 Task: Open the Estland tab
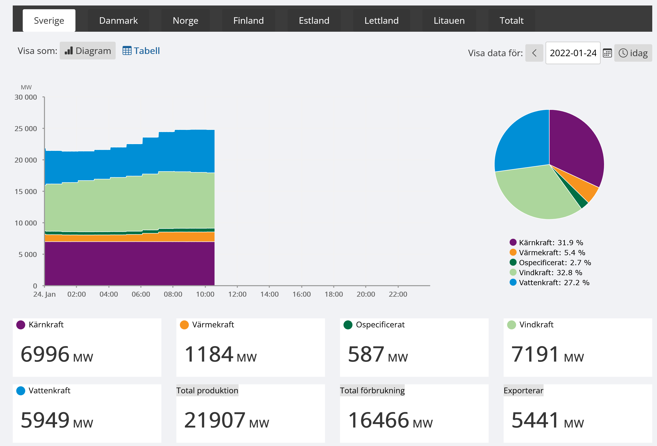(314, 20)
